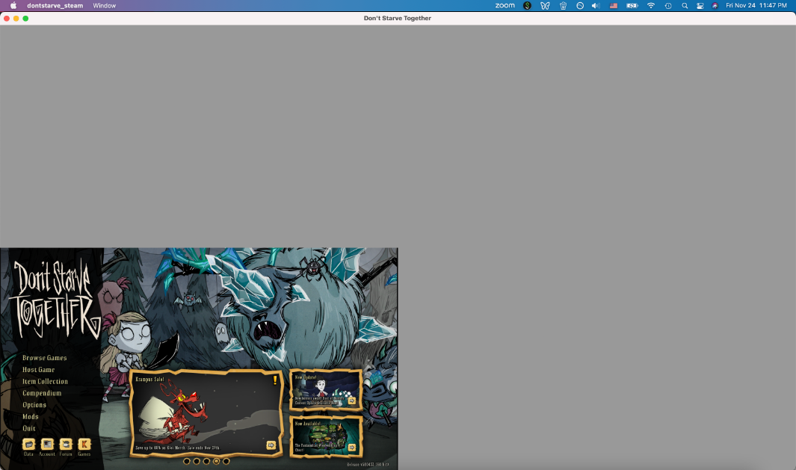
Task: Open the Compendium
Action: (42, 393)
